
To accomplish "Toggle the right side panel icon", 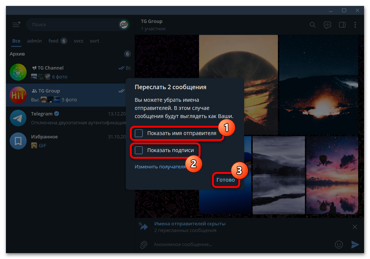I will (342, 25).
